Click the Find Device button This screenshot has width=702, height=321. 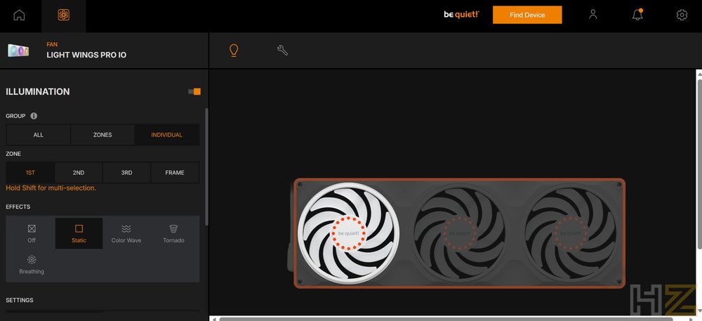pyautogui.click(x=527, y=15)
